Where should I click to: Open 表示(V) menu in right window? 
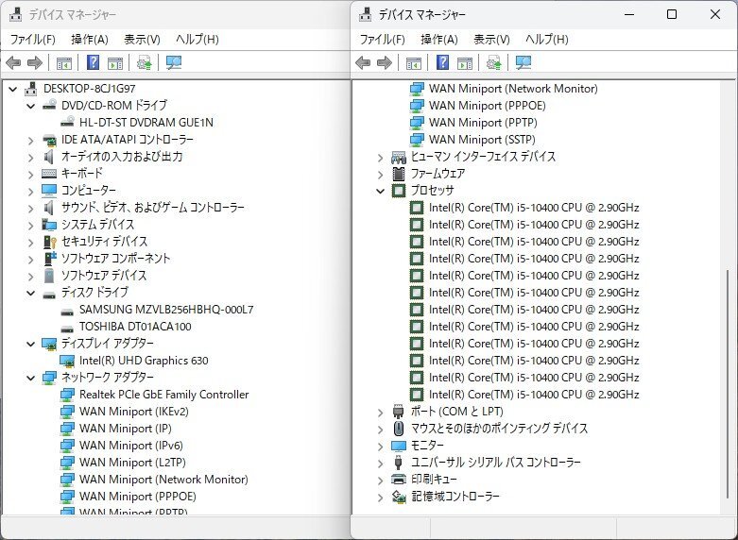(491, 40)
